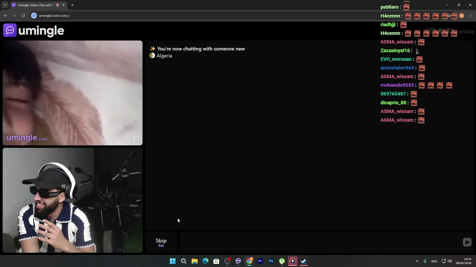
Task: Focus the chat message input field
Action: click(320, 242)
